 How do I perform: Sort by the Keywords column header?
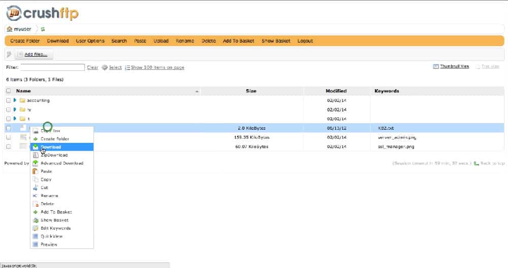point(387,91)
